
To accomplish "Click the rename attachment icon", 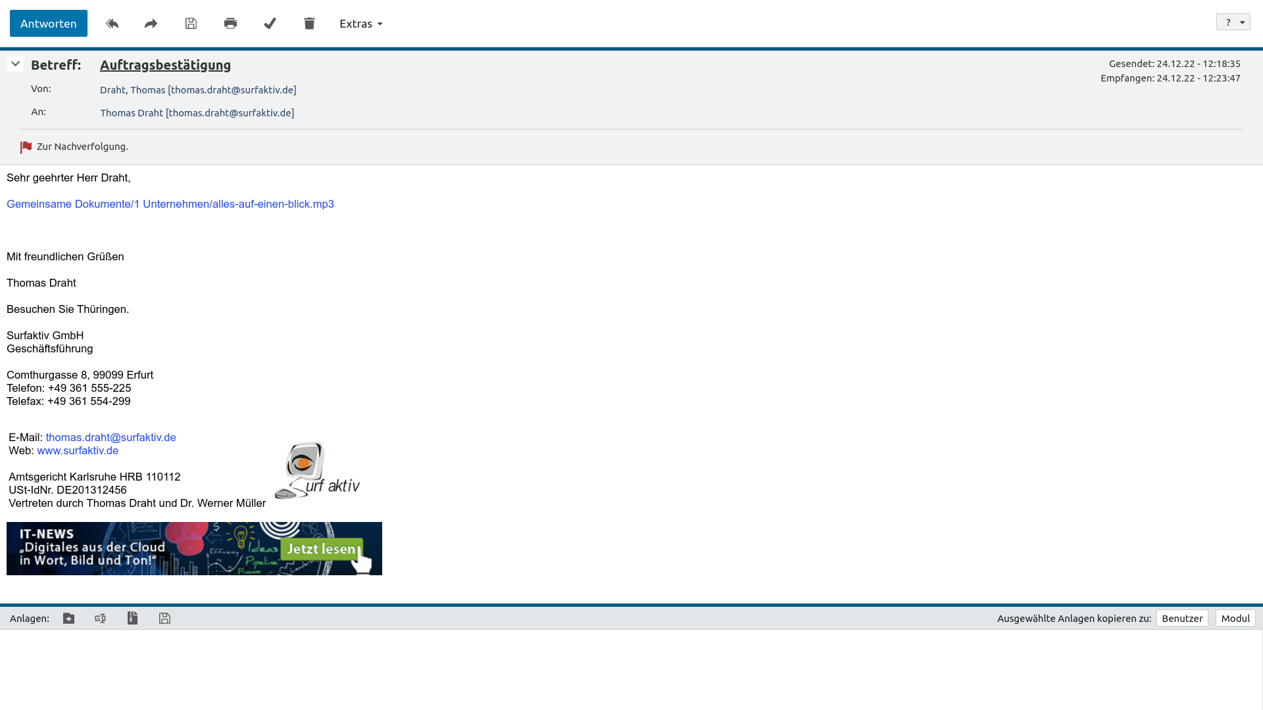I will pos(100,618).
